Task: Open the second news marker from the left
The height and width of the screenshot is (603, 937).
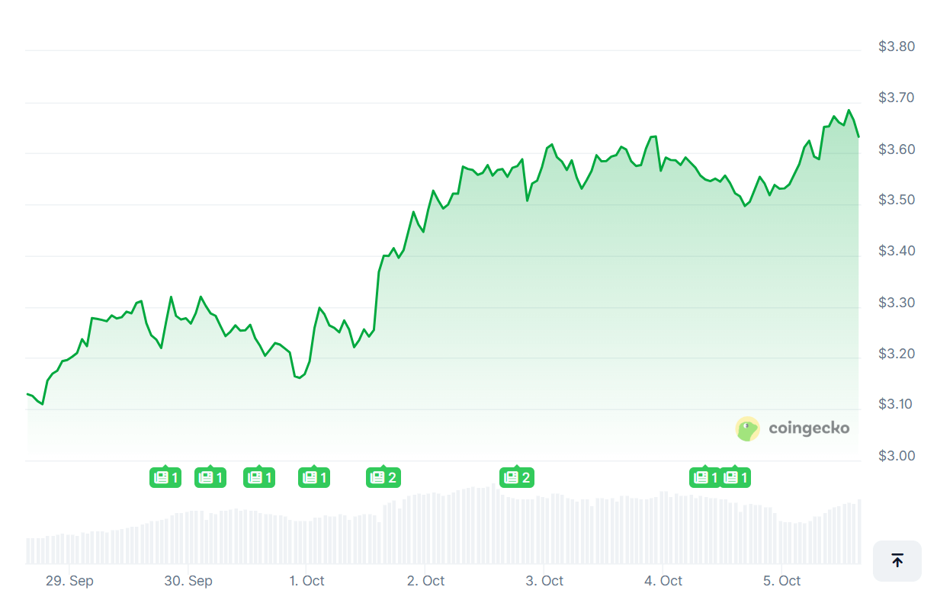Action: (210, 478)
